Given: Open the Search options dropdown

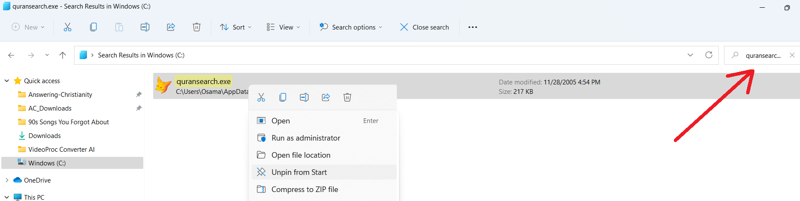Looking at the screenshot, I should 350,27.
